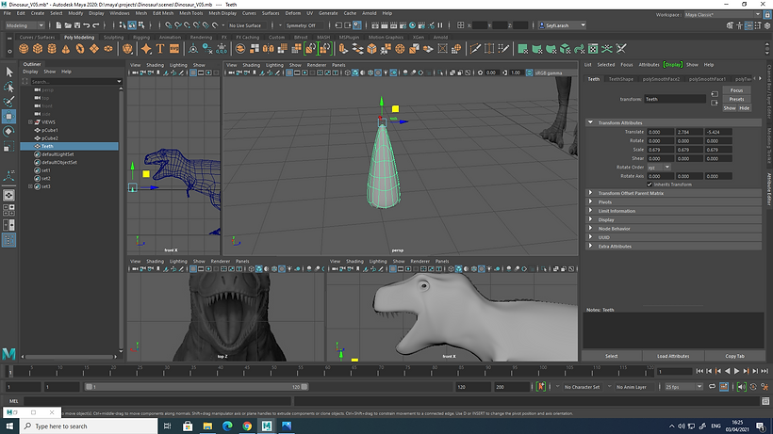Select the Select tool arrow in toolbox
Image resolution: width=773 pixels, height=434 pixels.
(x=8, y=72)
